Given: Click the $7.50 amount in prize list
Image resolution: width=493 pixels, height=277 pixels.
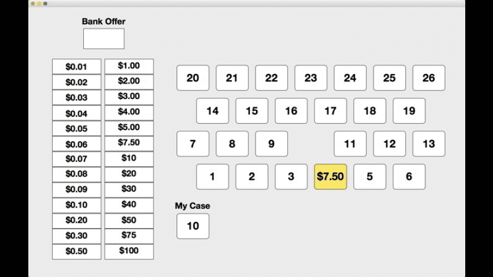Looking at the screenshot, I should (x=129, y=143).
